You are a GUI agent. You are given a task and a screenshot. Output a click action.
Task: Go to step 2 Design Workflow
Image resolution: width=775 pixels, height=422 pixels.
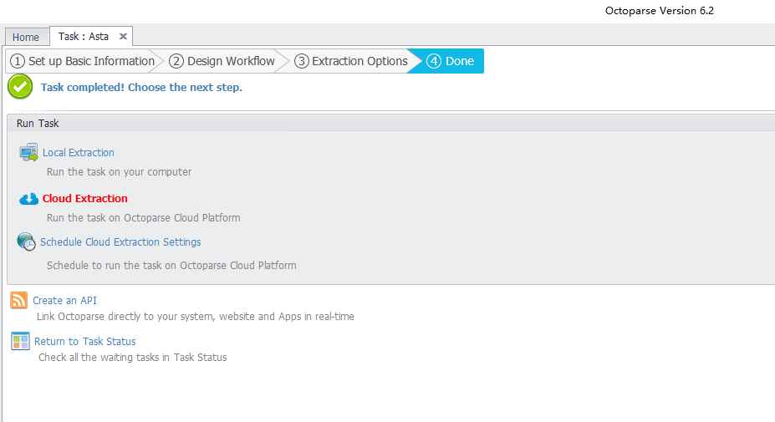222,61
